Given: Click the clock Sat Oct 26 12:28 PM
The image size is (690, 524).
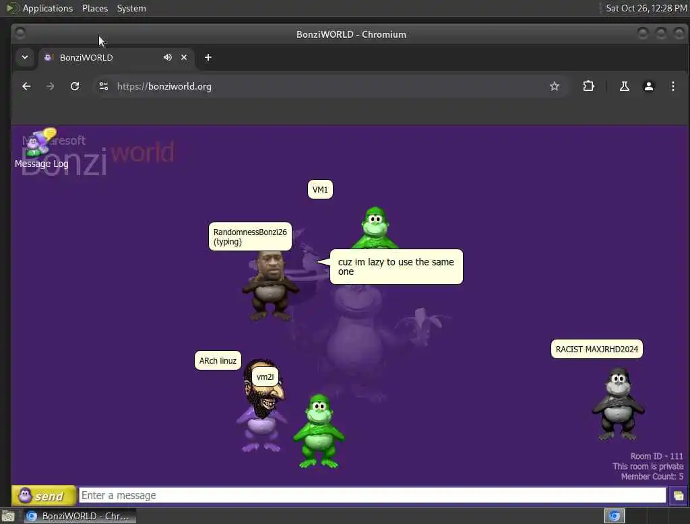Looking at the screenshot, I should coord(646,8).
